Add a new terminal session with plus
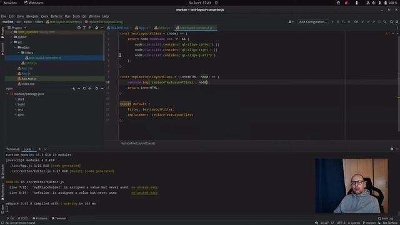This screenshot has width=400, height=225. [39, 149]
